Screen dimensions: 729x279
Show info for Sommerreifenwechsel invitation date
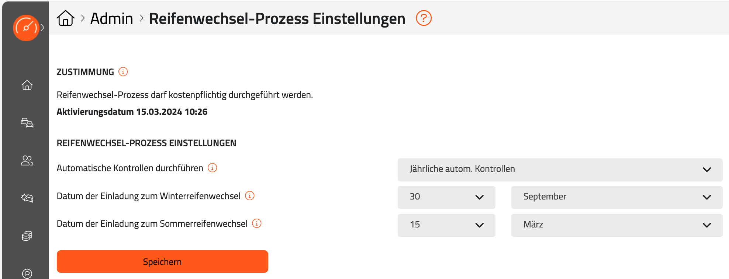click(x=257, y=223)
